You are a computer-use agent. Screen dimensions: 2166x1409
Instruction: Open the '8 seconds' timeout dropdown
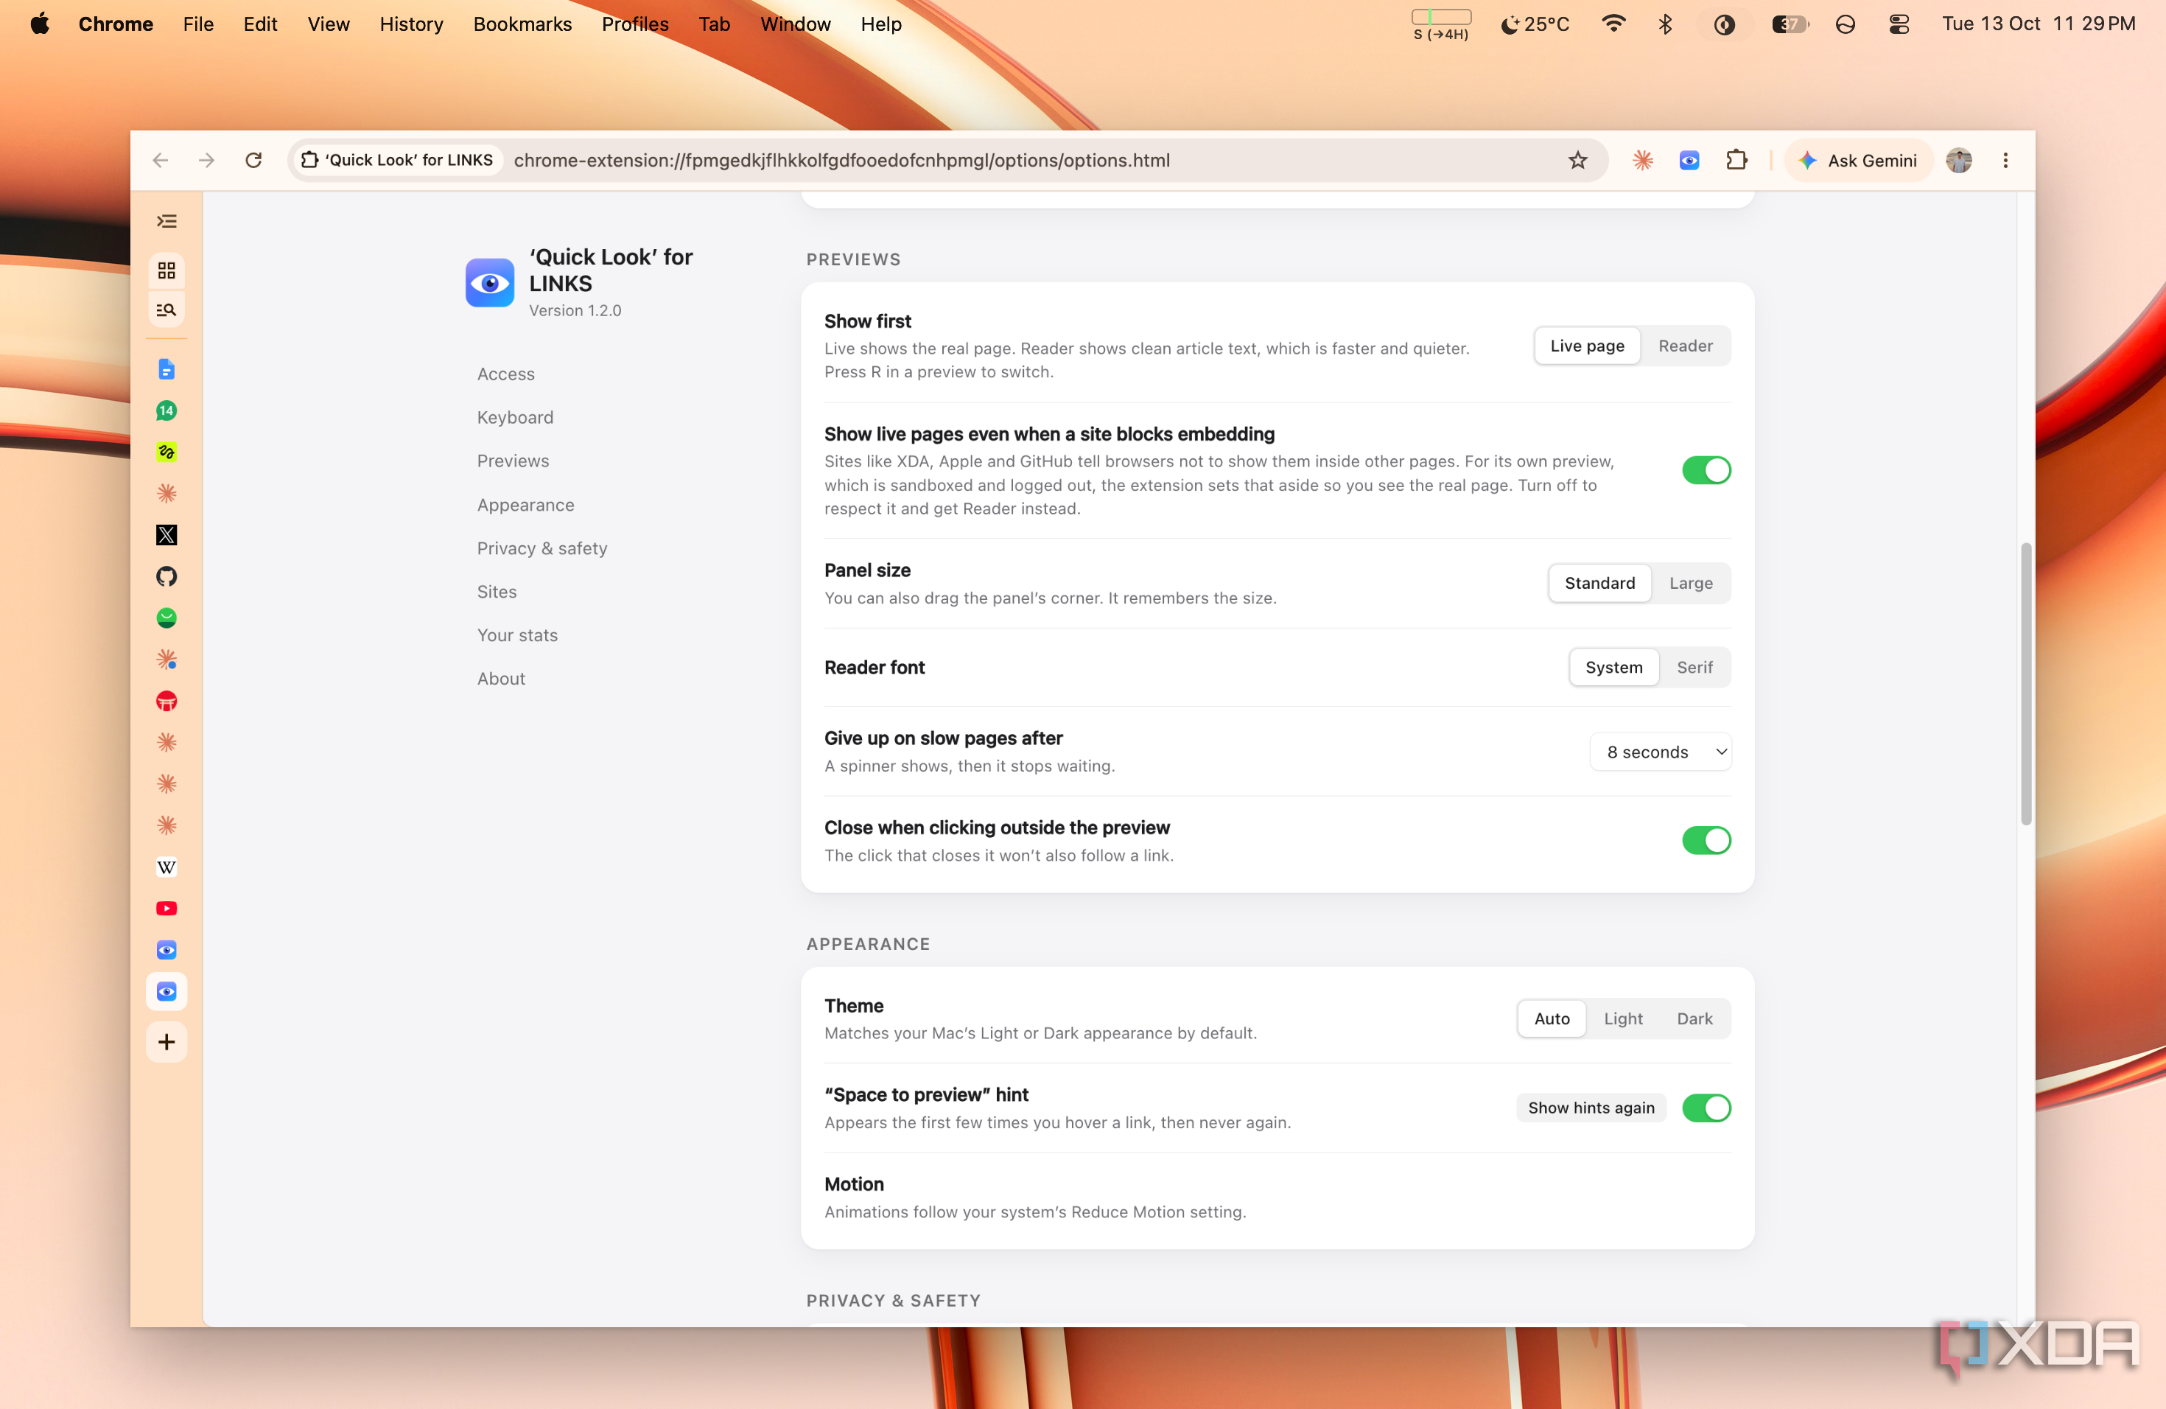(1661, 752)
